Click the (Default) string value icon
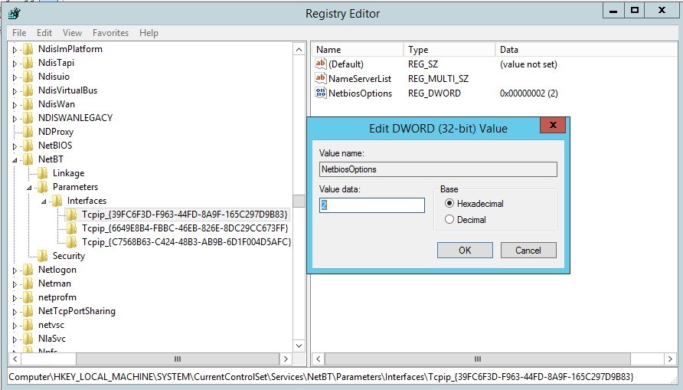This screenshot has width=683, height=390. 321,64
